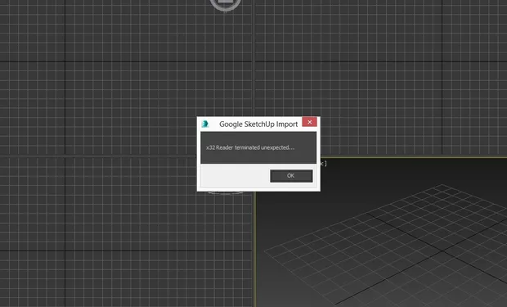Click the viewport label bracket beside the dialog
507x307 pixels.
coord(324,164)
